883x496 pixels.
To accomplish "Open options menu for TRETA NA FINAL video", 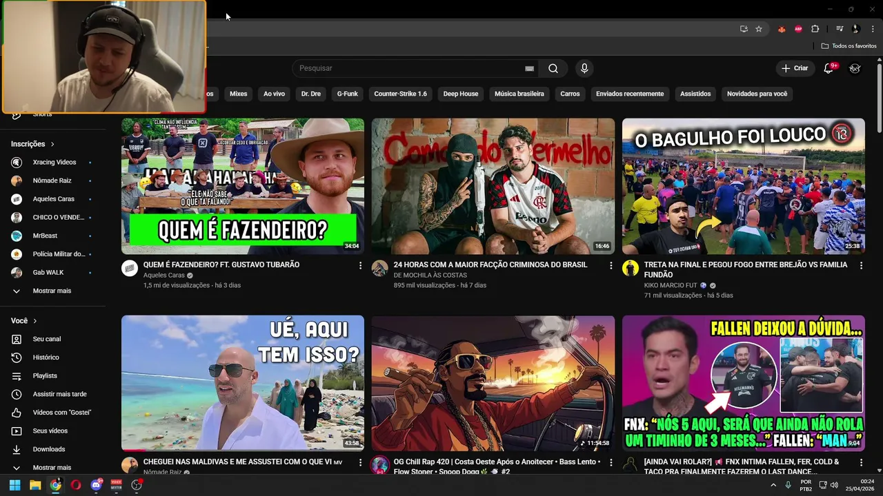I will click(x=861, y=265).
